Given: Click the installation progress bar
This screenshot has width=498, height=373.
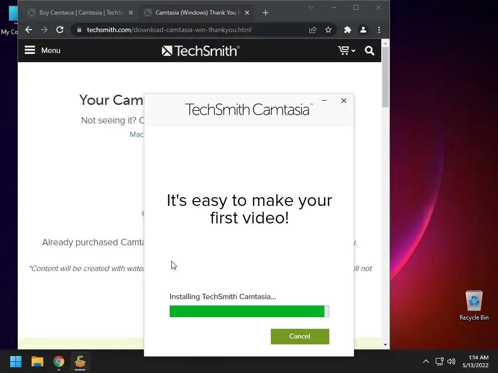Looking at the screenshot, I should (249, 311).
